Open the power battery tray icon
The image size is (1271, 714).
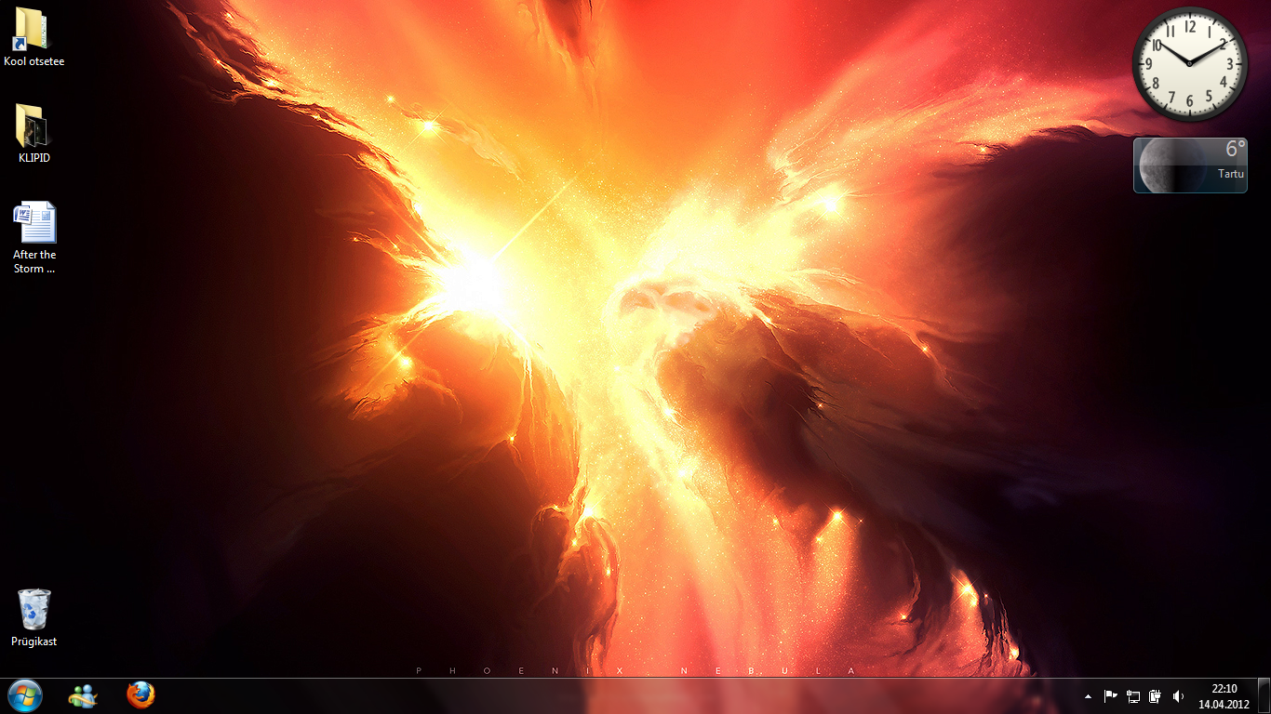coord(1155,696)
